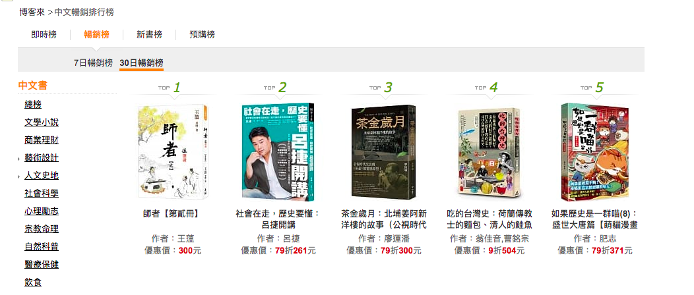
Task: Expand the 藝術設計 category arrow
Action: tap(18, 159)
